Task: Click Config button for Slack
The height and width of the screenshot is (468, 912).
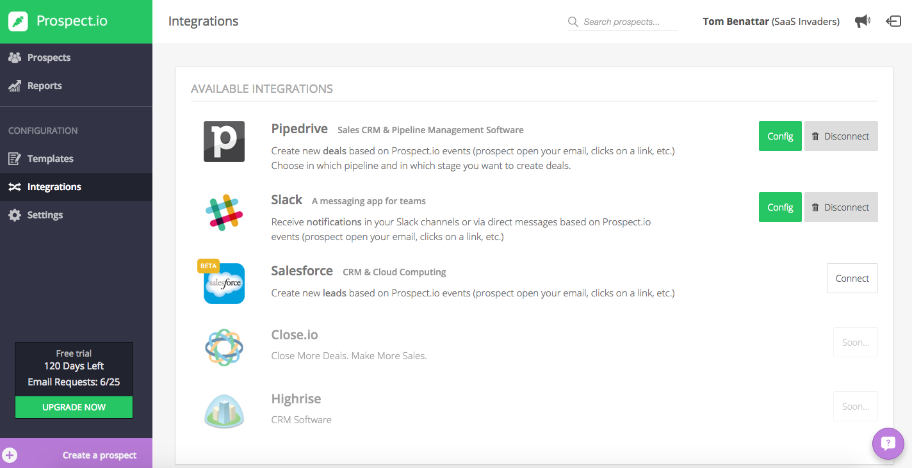Action: coord(780,207)
